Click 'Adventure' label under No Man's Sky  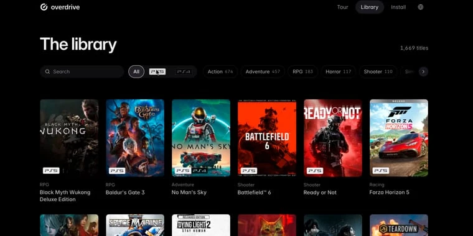(x=183, y=184)
